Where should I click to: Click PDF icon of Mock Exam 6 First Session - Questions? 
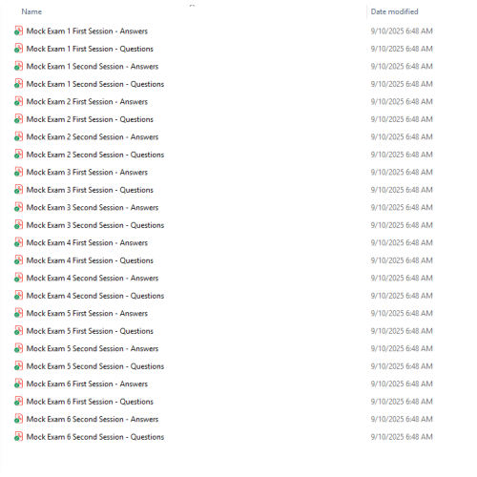pos(18,402)
